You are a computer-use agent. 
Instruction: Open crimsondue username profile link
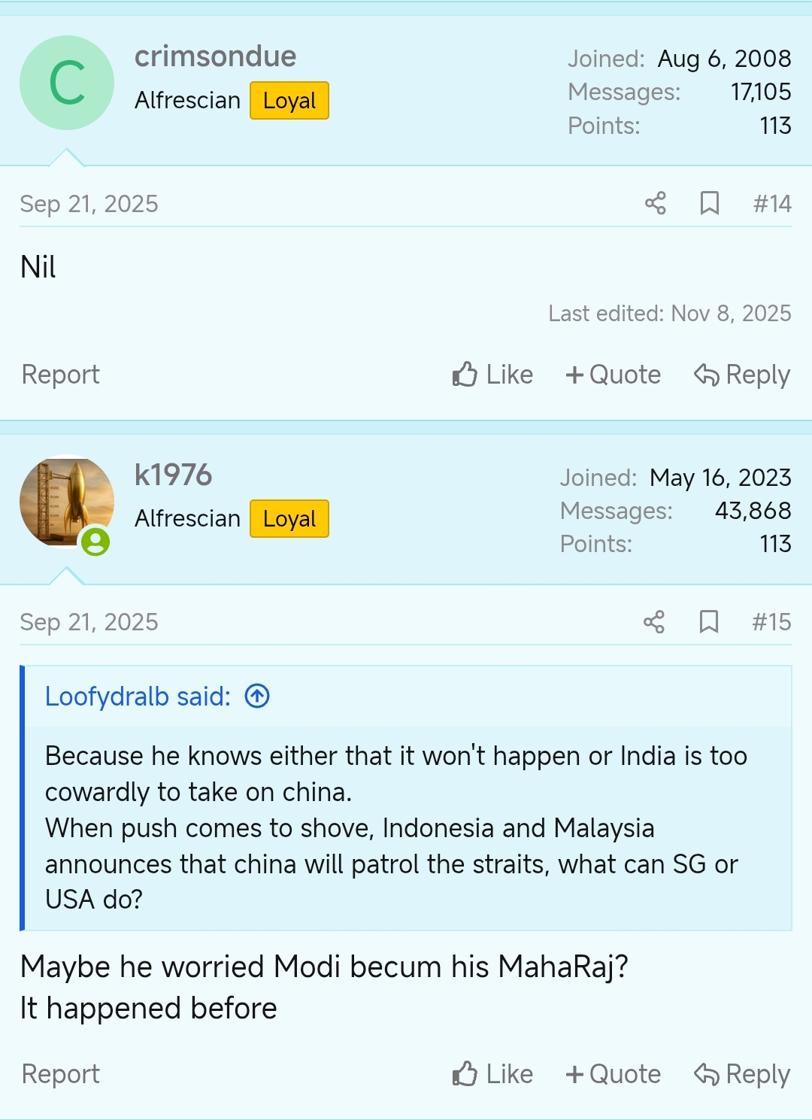point(215,56)
